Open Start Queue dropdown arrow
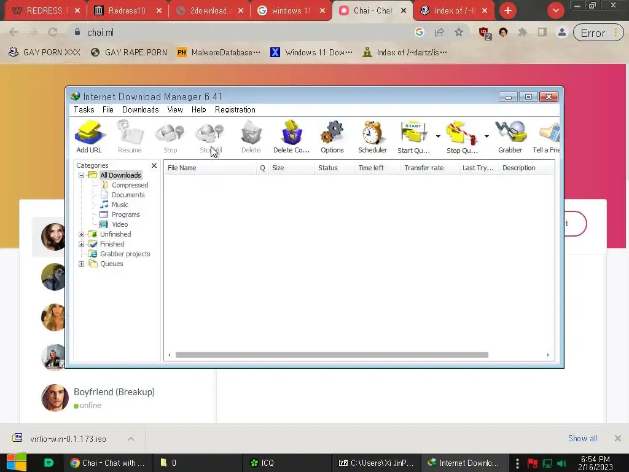629x472 pixels. (x=438, y=136)
